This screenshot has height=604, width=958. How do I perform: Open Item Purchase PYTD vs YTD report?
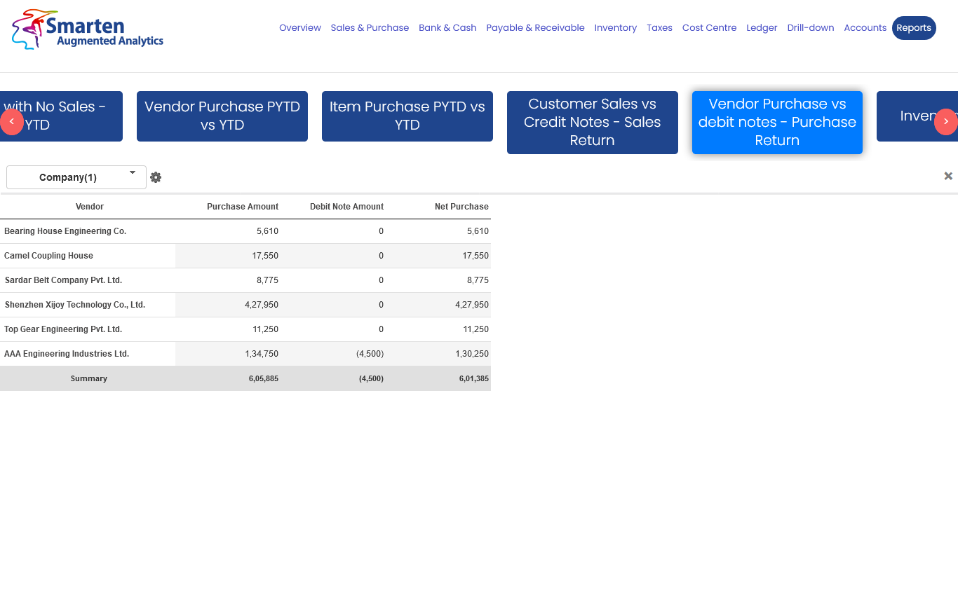[407, 116]
